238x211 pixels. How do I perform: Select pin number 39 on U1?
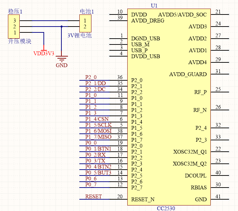[120, 18]
